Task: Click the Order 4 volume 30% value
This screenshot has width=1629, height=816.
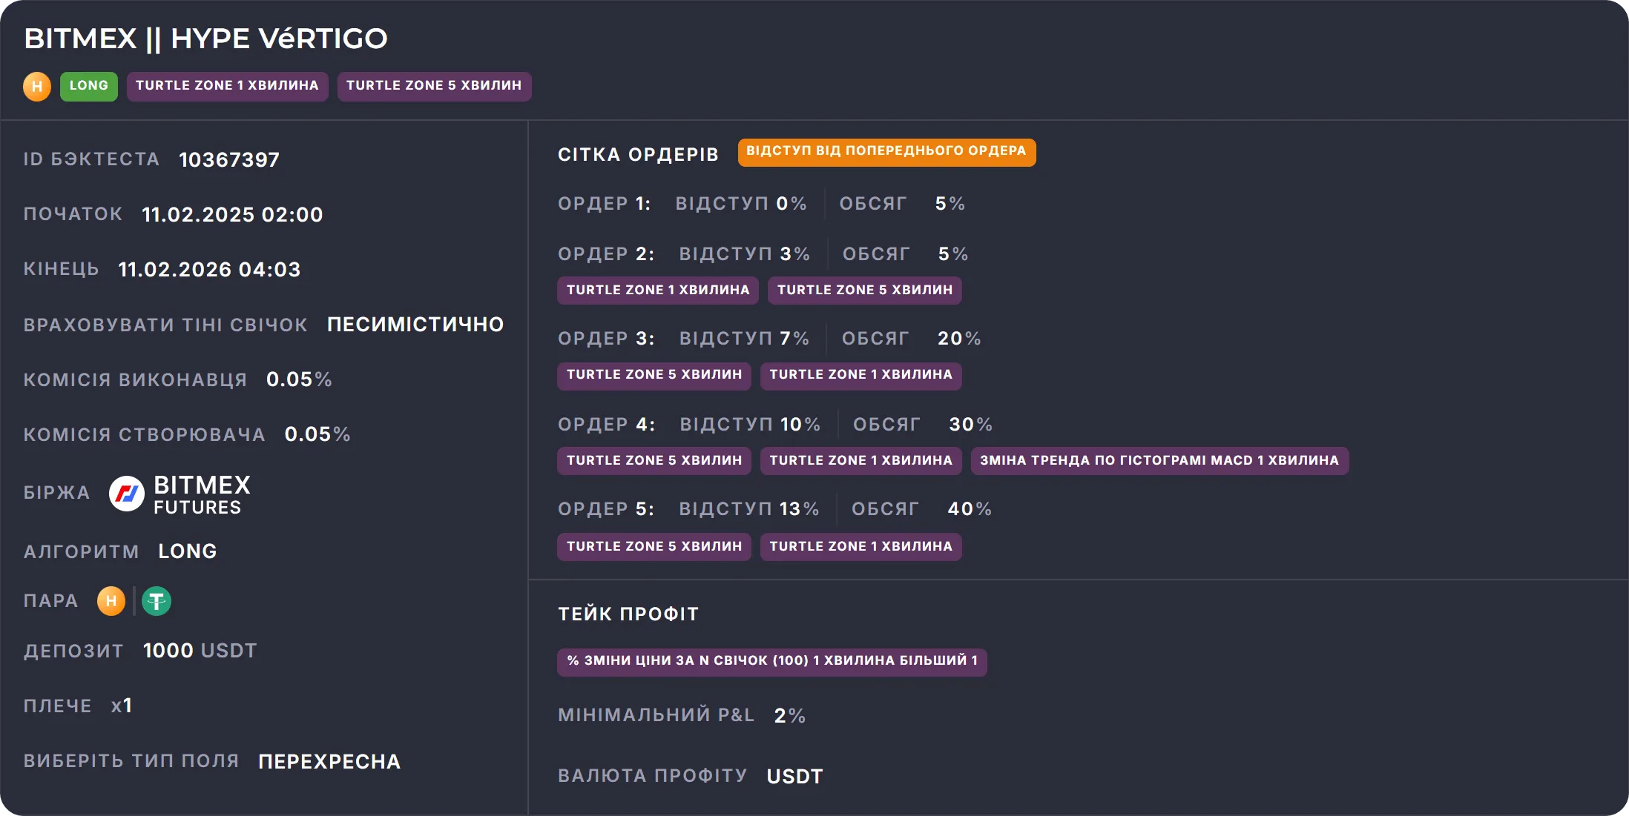Action: (970, 425)
